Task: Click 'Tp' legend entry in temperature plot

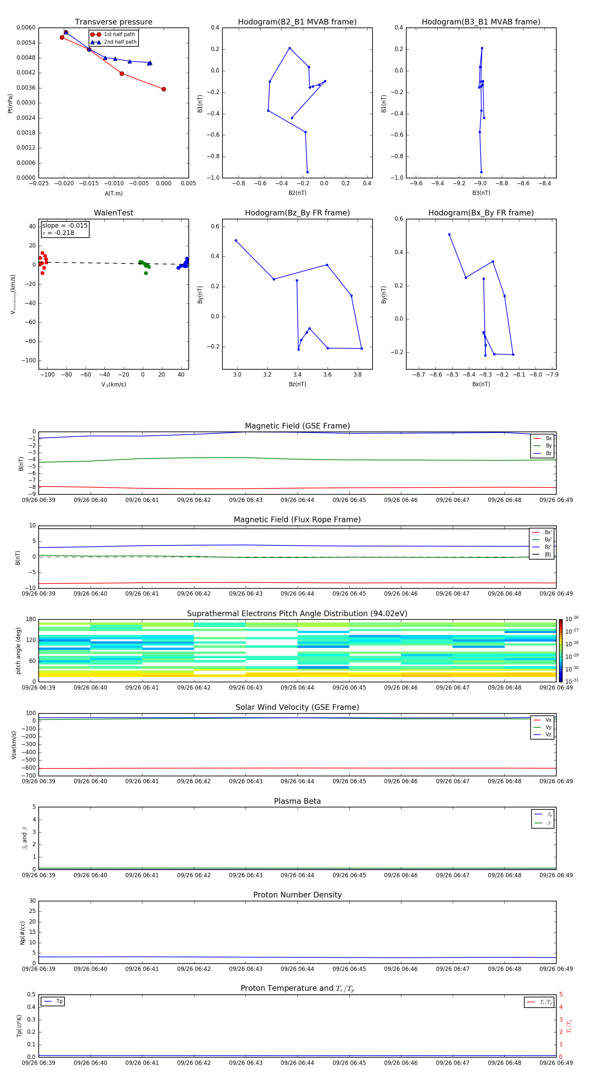Action: click(x=53, y=1001)
